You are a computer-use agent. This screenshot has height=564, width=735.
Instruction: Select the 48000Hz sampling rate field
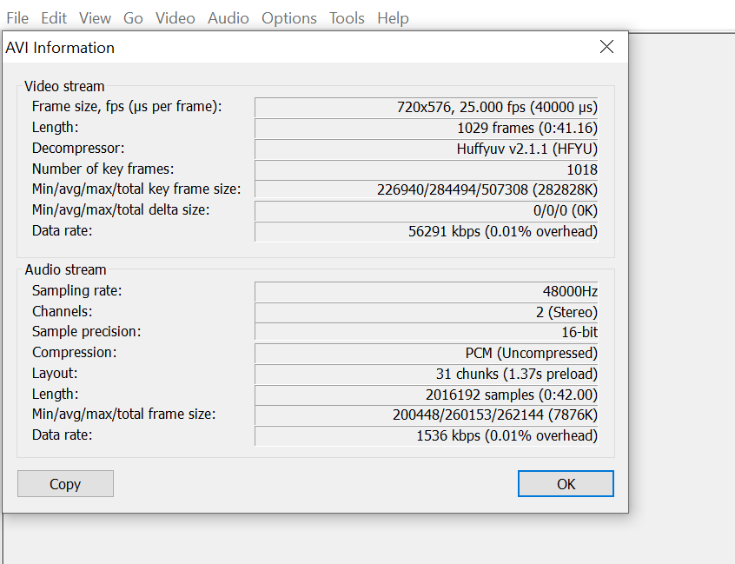point(427,291)
